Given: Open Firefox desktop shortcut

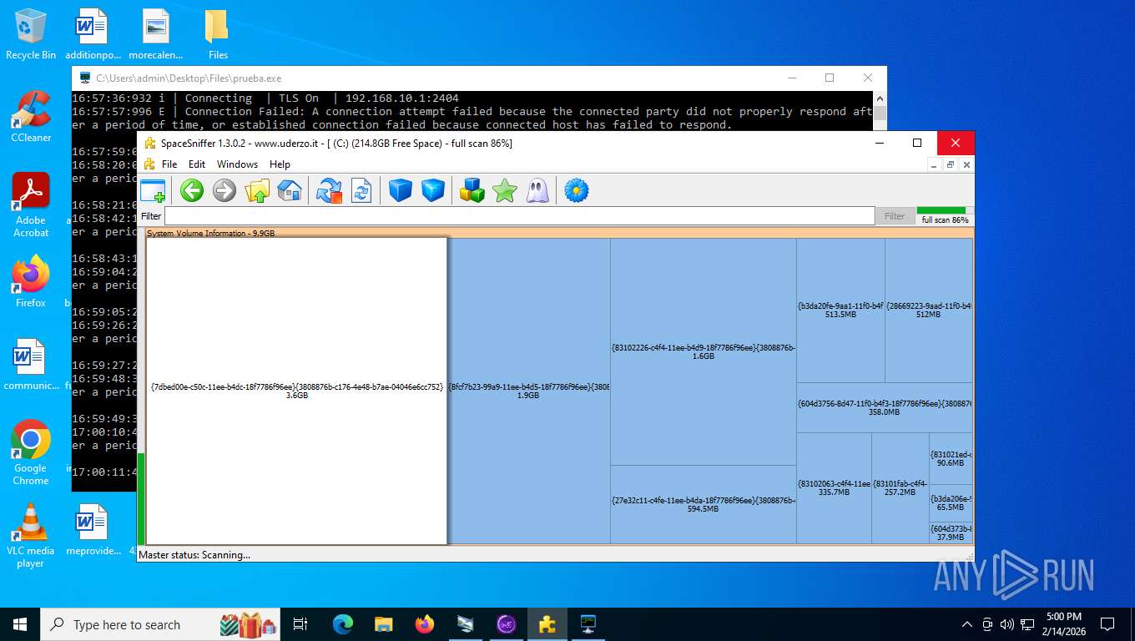Looking at the screenshot, I should pos(31,281).
